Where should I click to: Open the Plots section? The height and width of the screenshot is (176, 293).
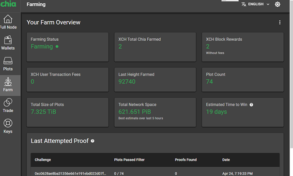pos(8,64)
